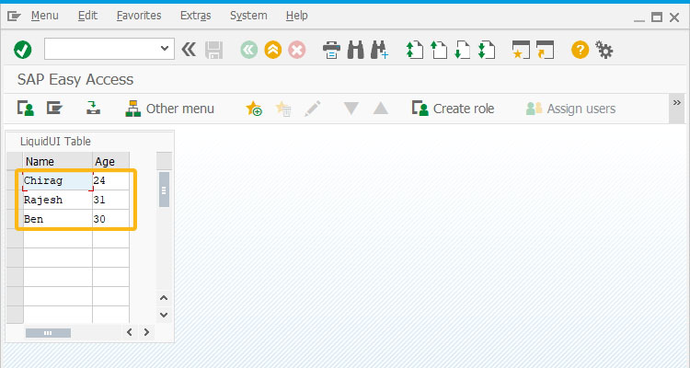Click the Age column header
The image size is (690, 368).
[x=111, y=162]
